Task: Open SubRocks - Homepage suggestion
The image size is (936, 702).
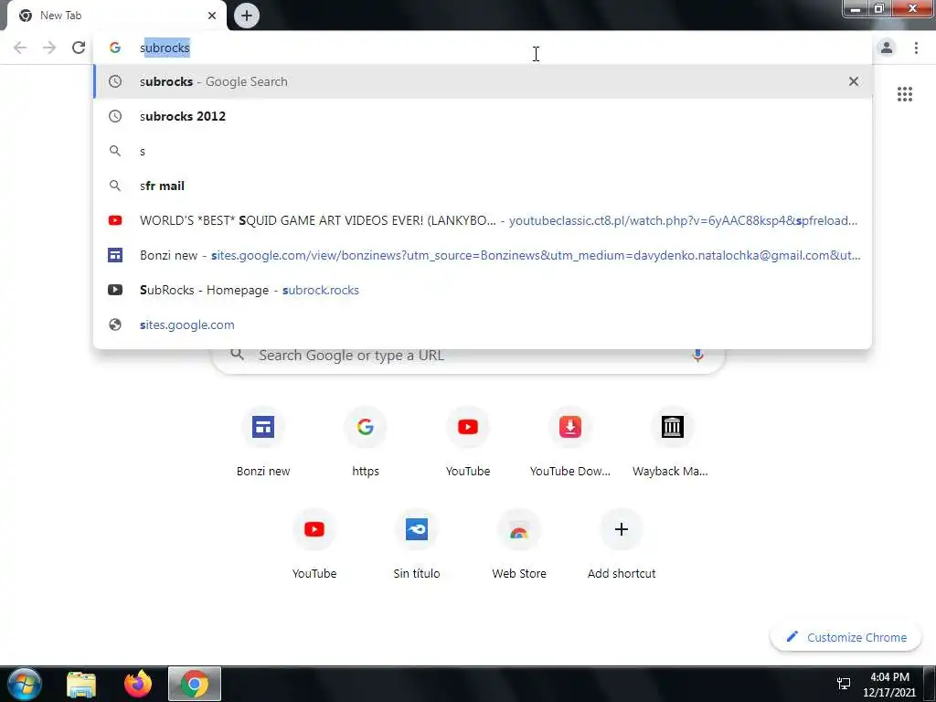Action: (483, 290)
